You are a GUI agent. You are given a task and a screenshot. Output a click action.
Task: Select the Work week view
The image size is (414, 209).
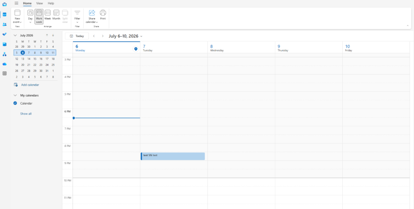click(39, 17)
